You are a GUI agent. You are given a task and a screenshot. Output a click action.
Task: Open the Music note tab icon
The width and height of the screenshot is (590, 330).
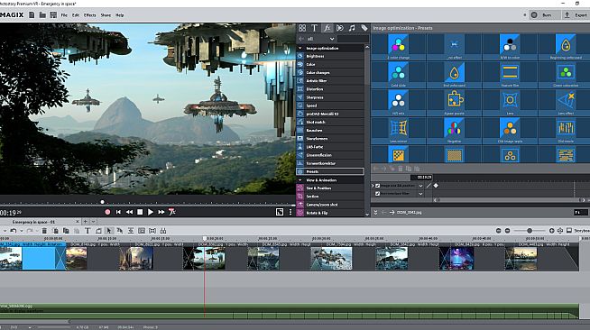point(352,28)
